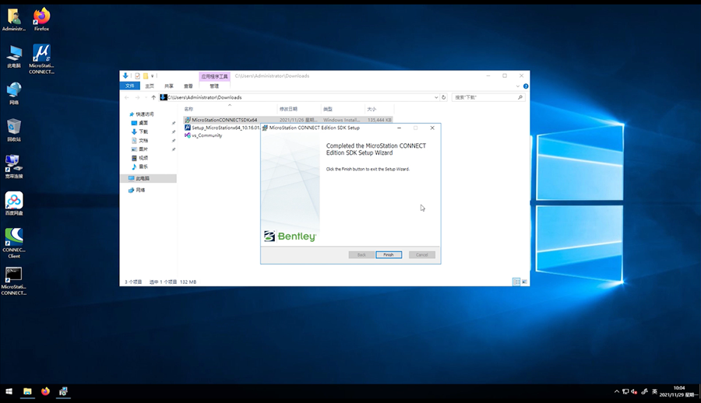Screen dimensions: 701x403
Task: Open the quick access toolbar customize dropdown
Action: [x=152, y=76]
